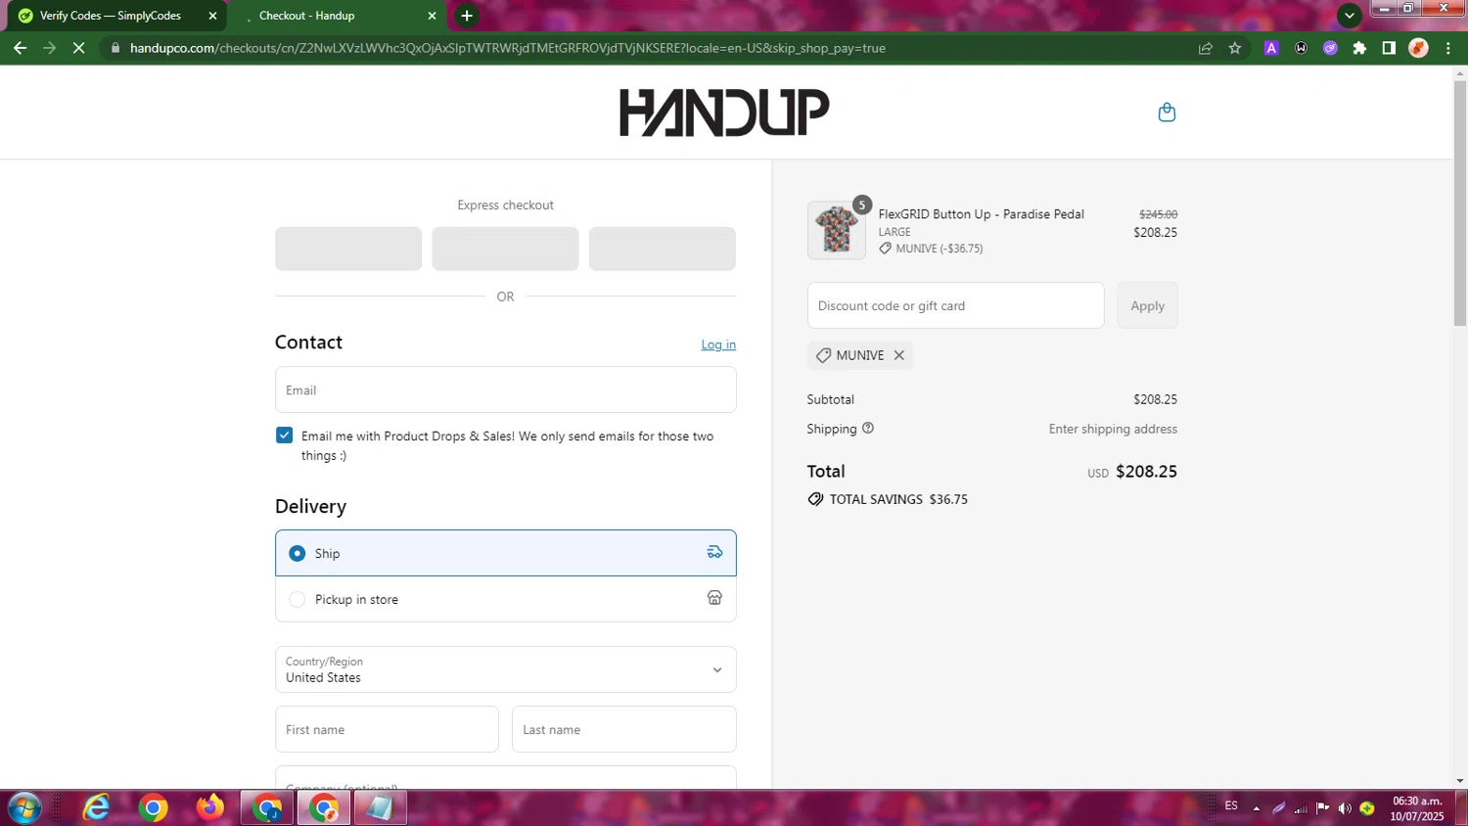1468x826 pixels.
Task: Click the shipping info help icon
Action: tap(868, 428)
